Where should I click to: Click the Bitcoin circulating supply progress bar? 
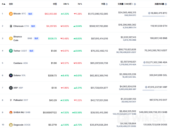[x=155, y=16]
